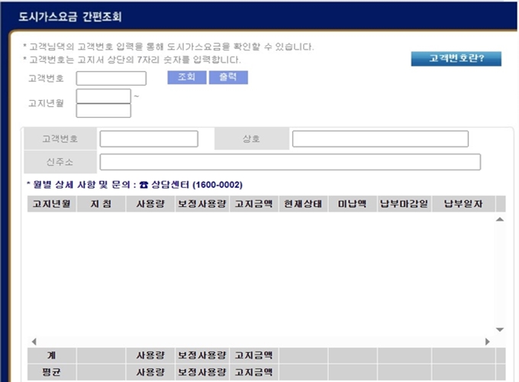Viewport: 519px width, 382px height.
Task: Click 고지금액 cell in the 계 row
Action: (254, 355)
